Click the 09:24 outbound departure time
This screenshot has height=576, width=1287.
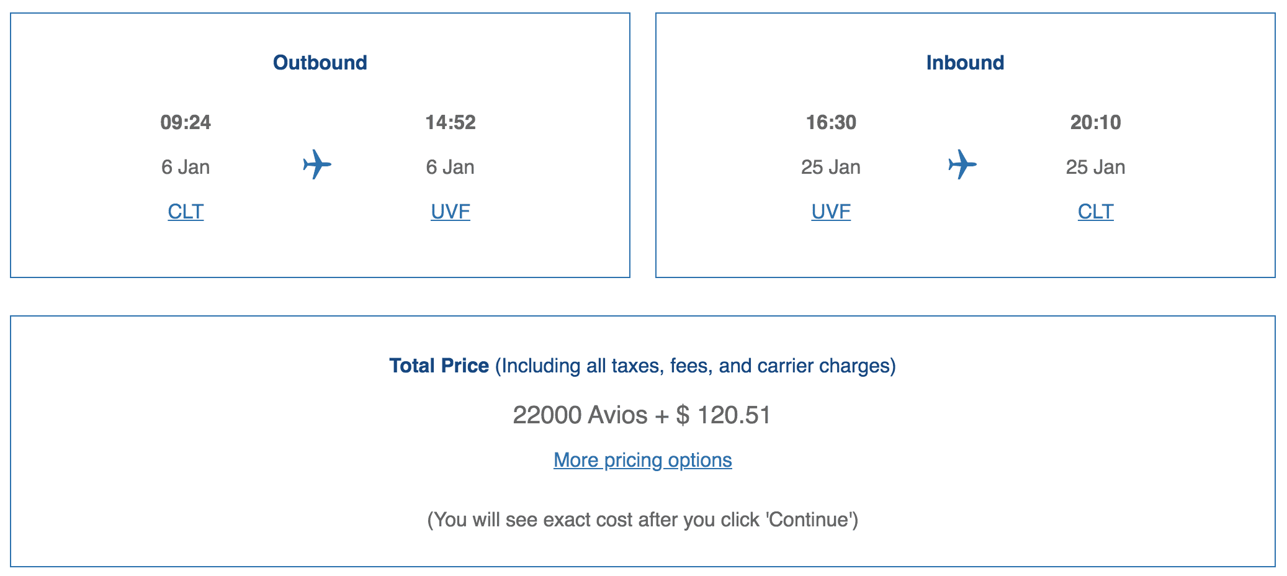(184, 122)
